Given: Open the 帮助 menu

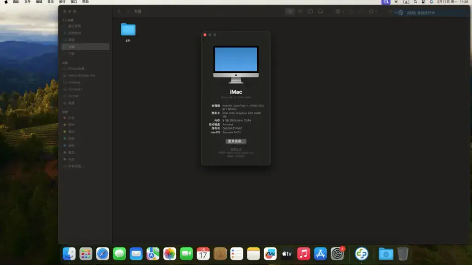Looking at the screenshot, I should click(x=85, y=2).
